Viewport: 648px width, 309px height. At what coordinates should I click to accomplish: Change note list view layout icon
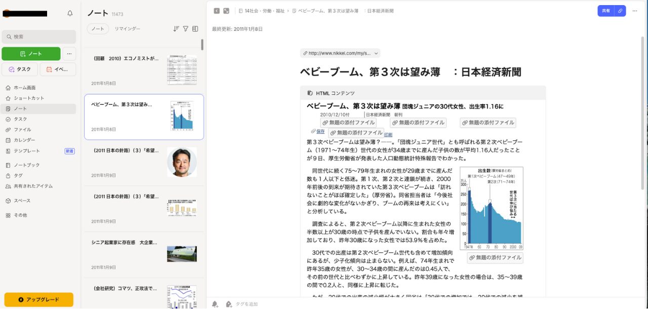tap(195, 29)
